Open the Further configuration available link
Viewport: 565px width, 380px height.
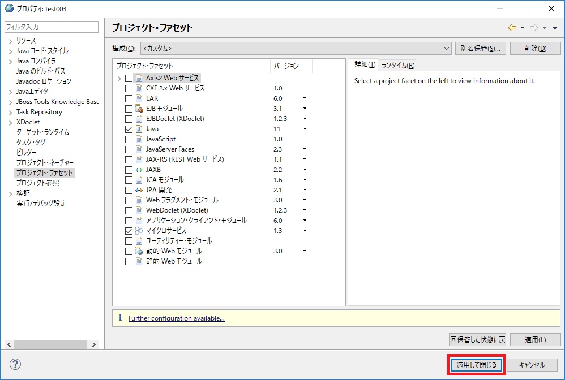click(177, 318)
